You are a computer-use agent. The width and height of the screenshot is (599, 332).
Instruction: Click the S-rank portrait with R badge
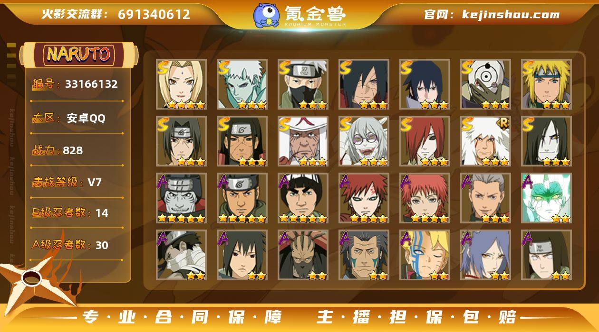[485, 141]
